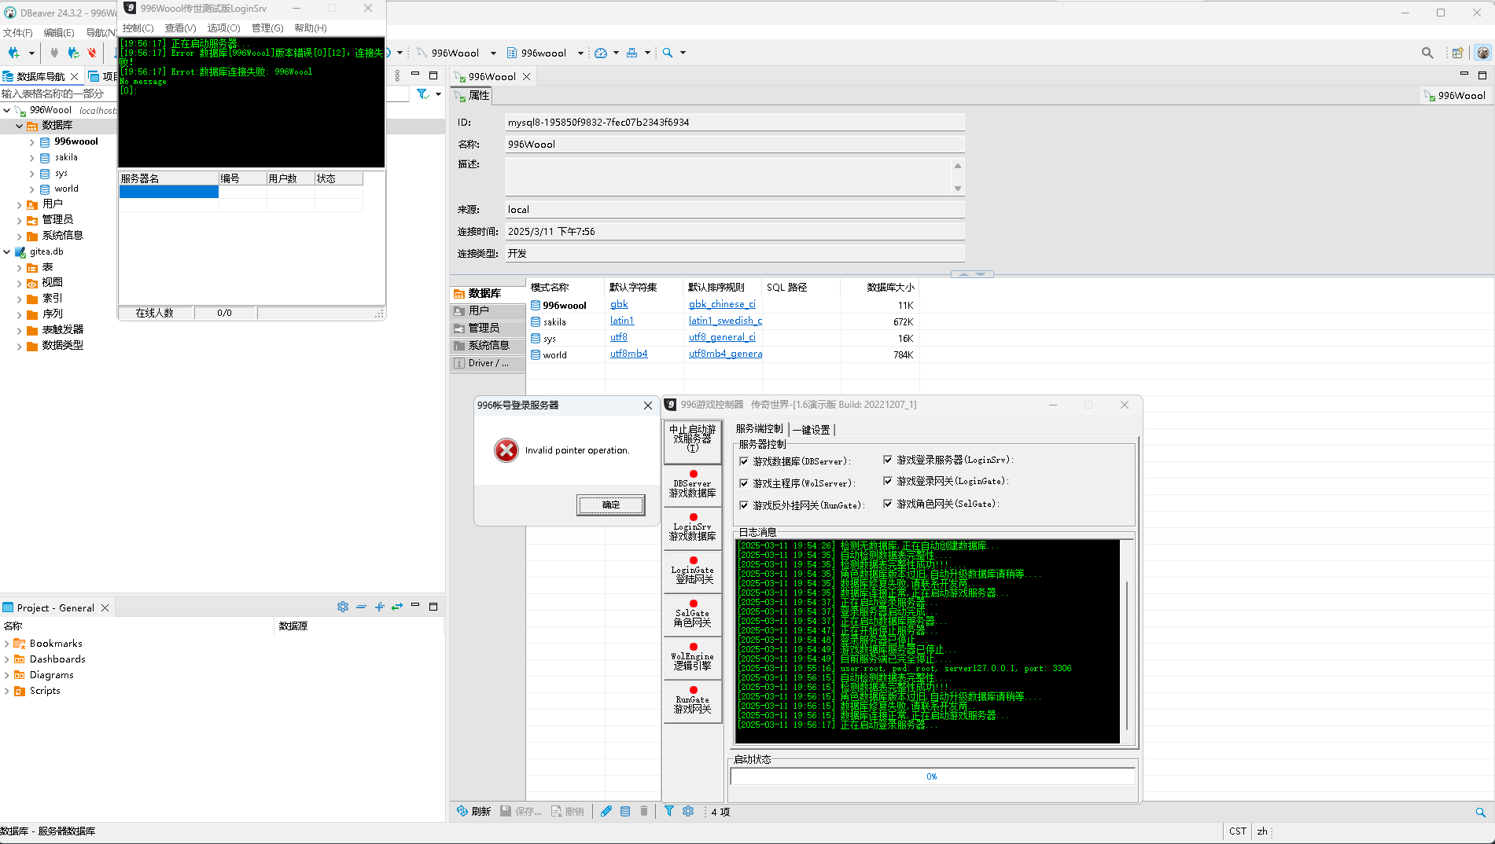
Task: Click the new database connection plug icon
Action: click(x=14, y=53)
